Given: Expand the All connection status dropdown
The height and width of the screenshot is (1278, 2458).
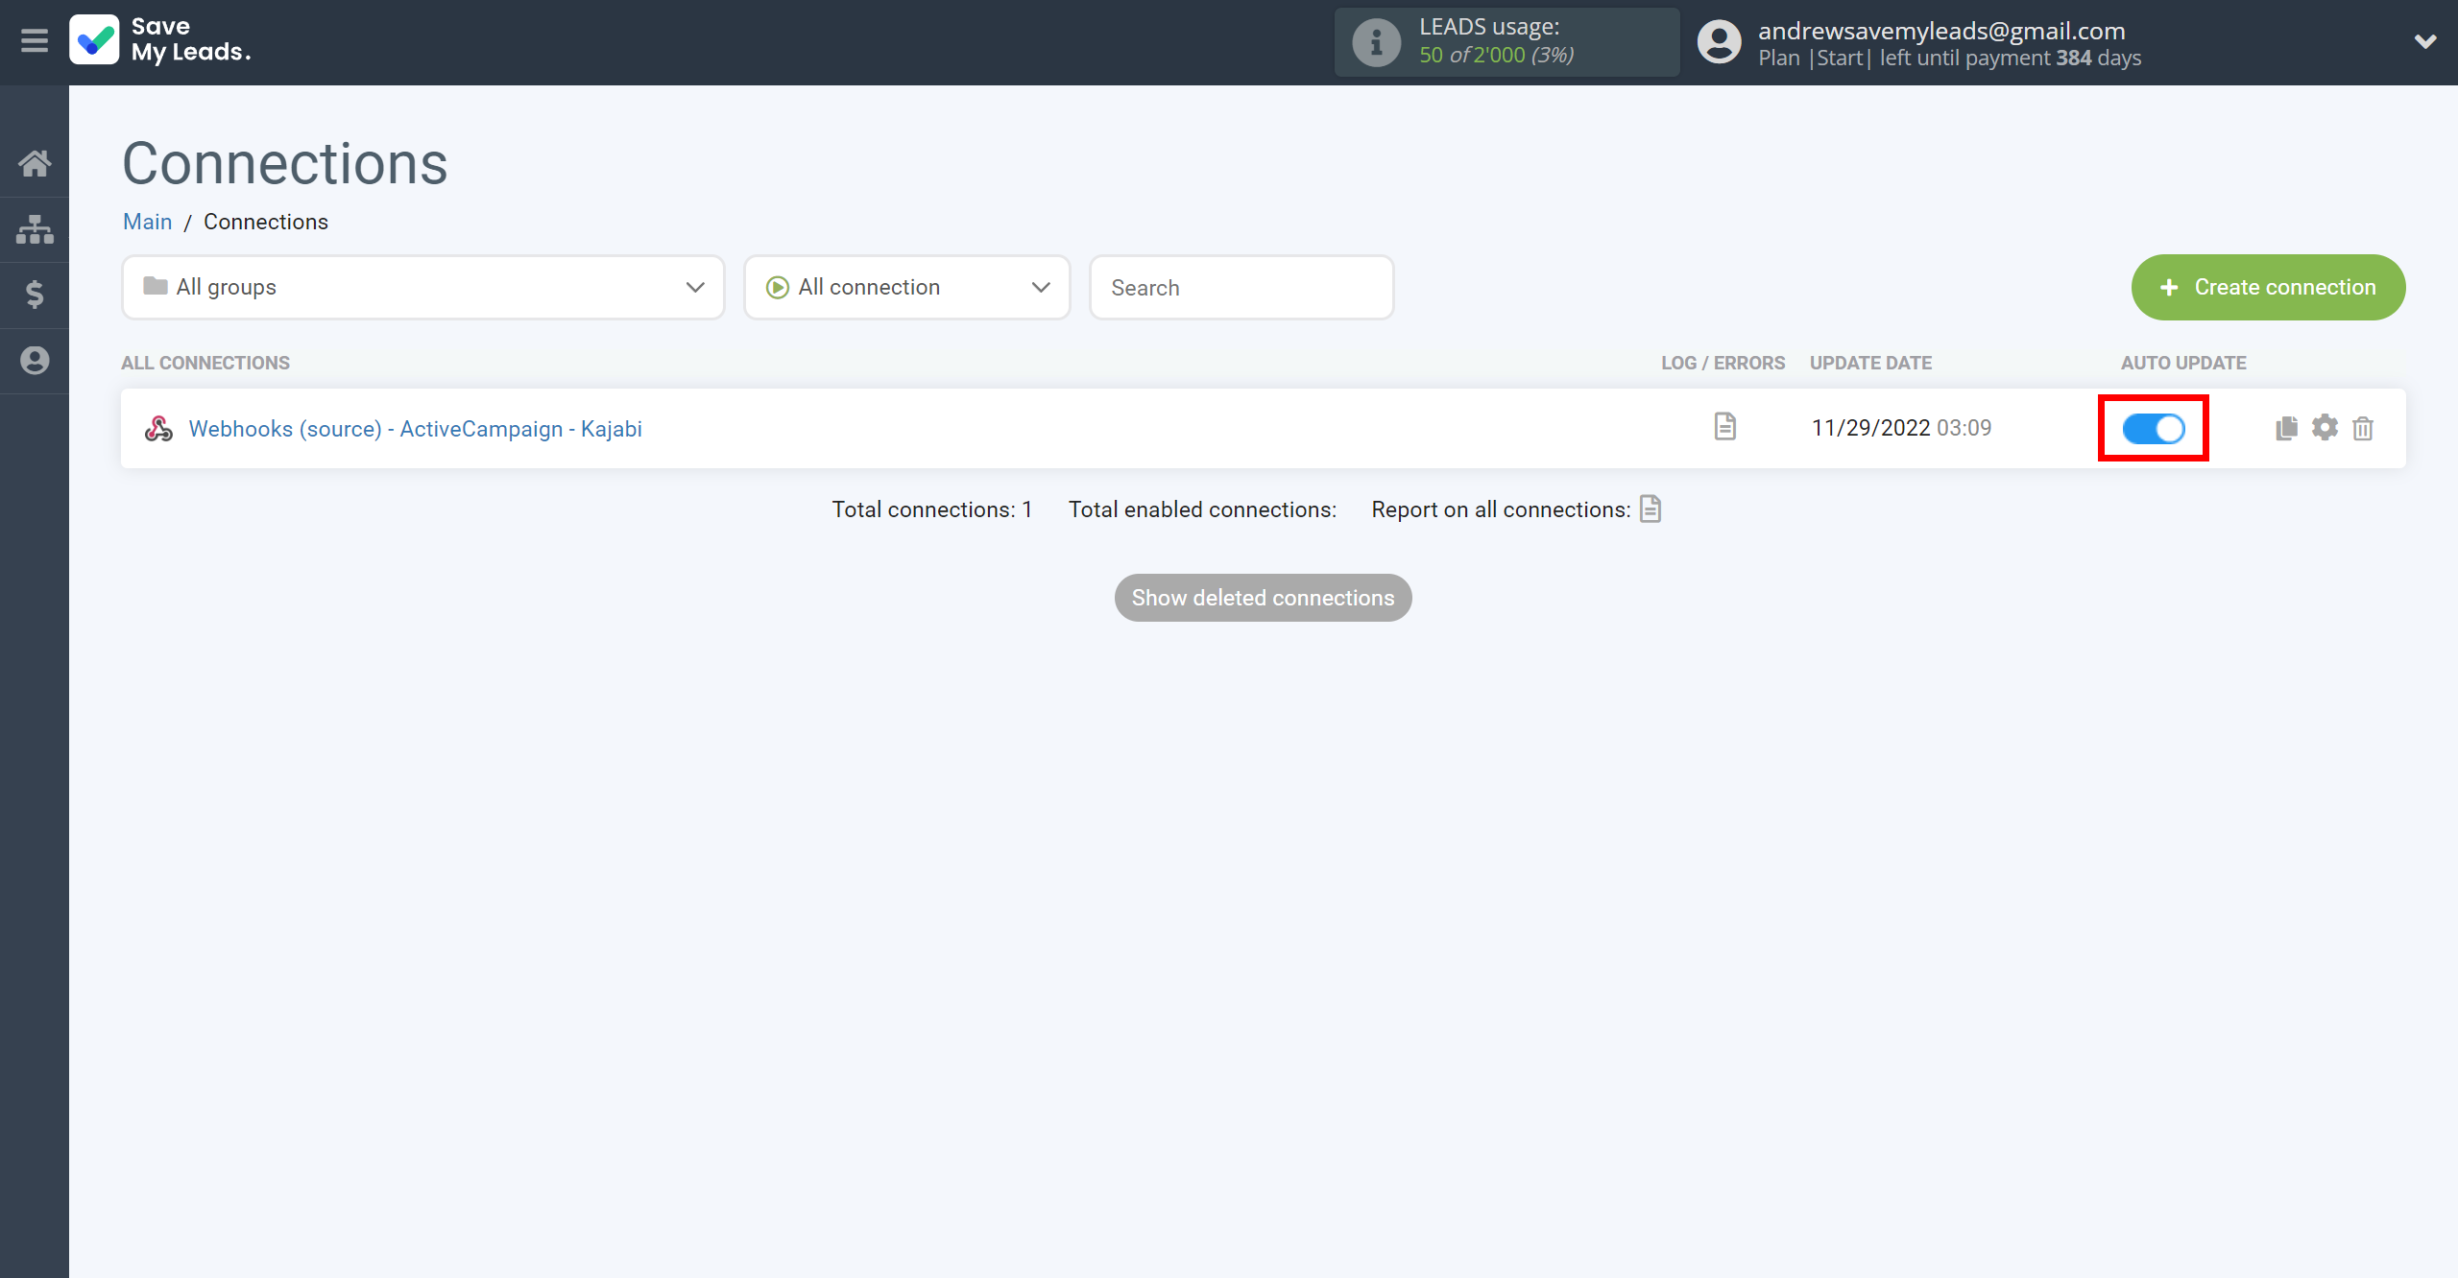Looking at the screenshot, I should (x=904, y=288).
